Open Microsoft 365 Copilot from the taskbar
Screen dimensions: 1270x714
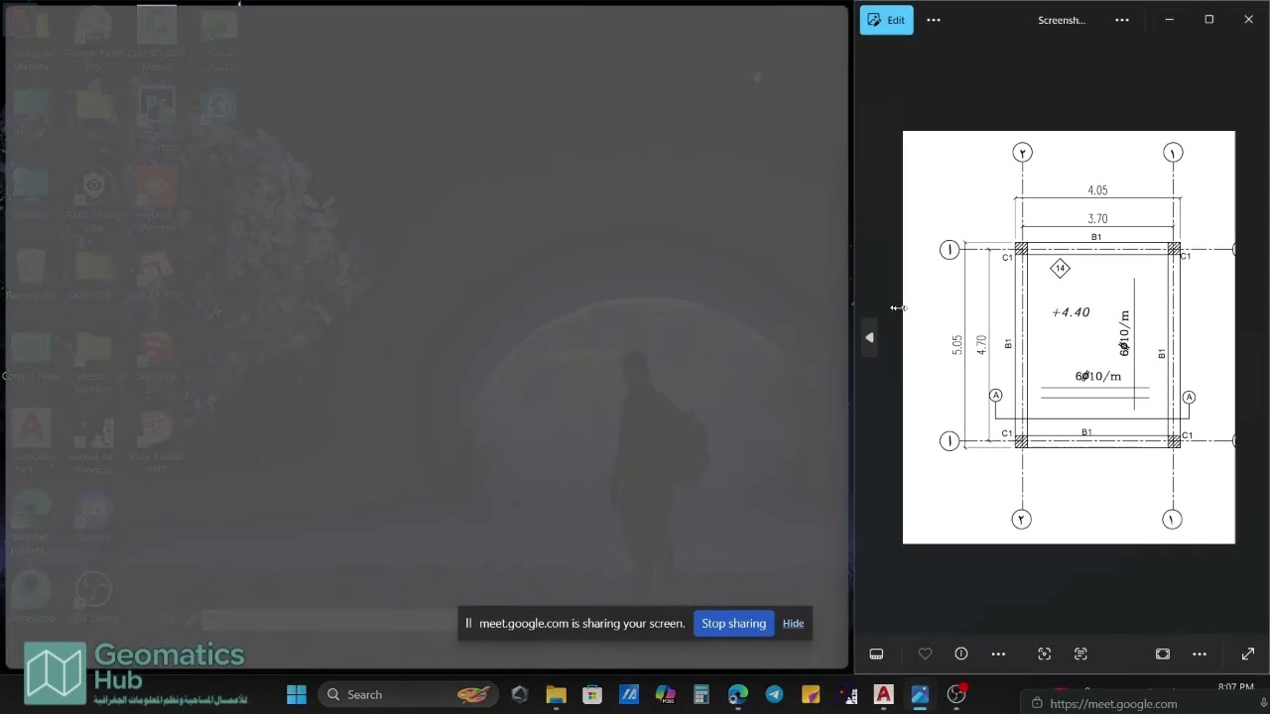pyautogui.click(x=665, y=694)
